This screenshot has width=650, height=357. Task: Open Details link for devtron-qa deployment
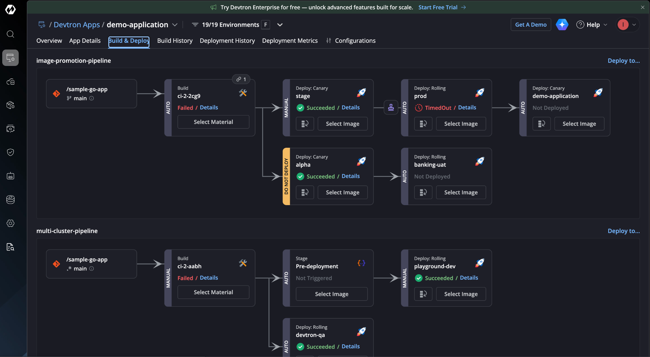351,347
